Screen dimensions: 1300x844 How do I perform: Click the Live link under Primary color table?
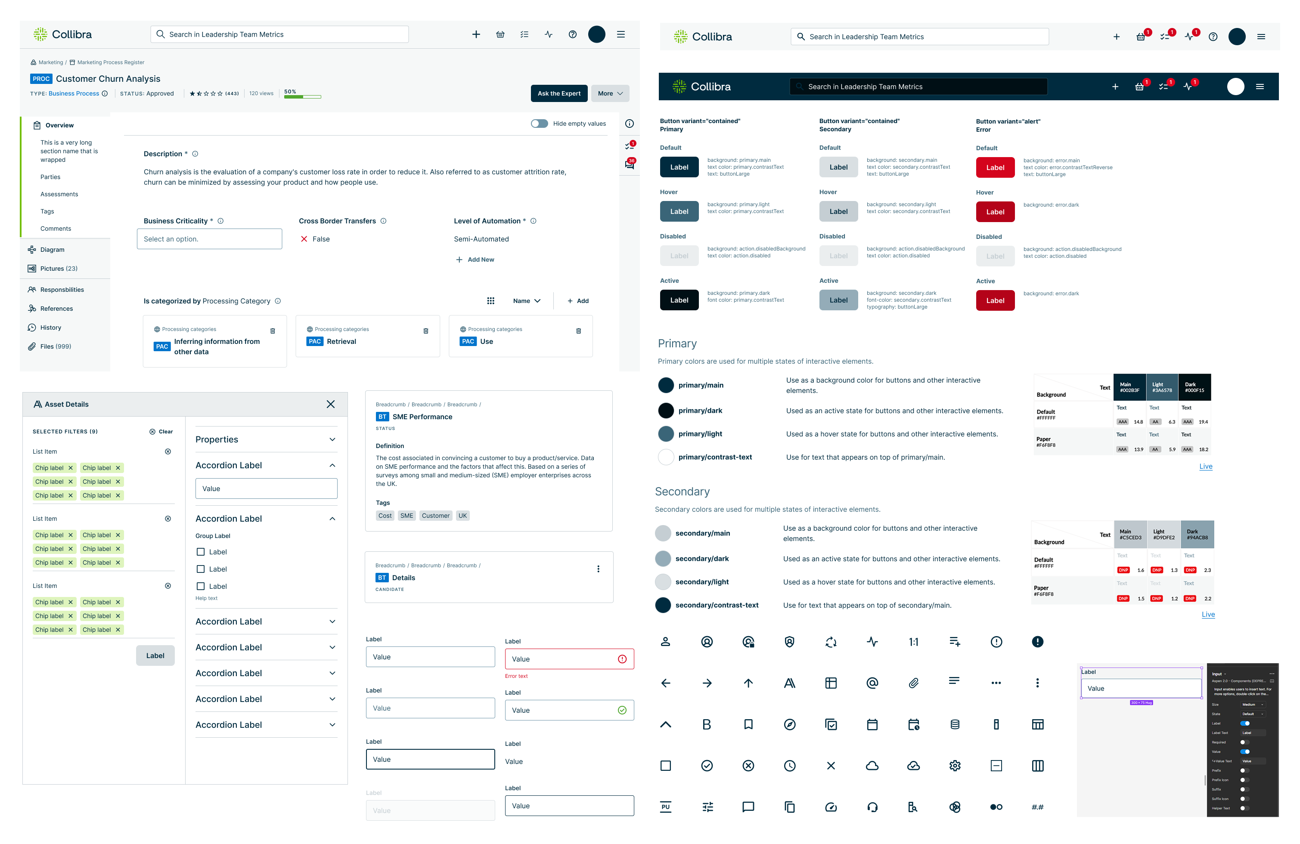tap(1206, 466)
